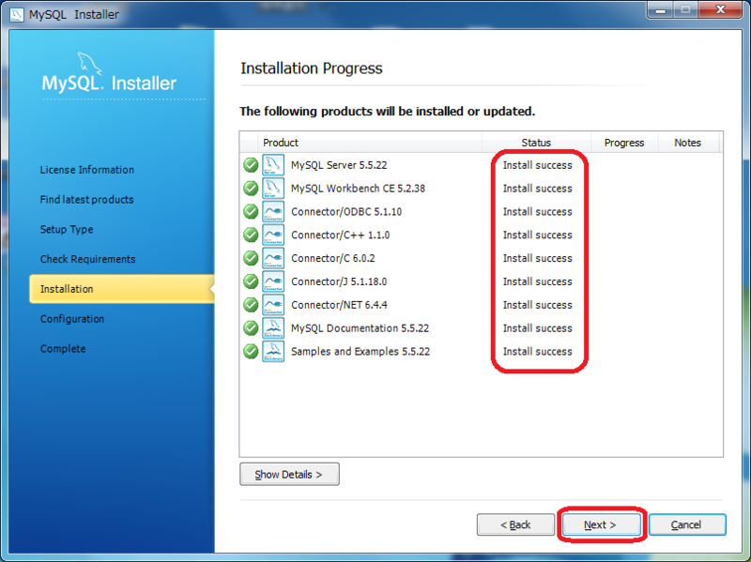
Task: Select the MySQL Workbench CE 5.2.38 name
Action: pos(358,189)
